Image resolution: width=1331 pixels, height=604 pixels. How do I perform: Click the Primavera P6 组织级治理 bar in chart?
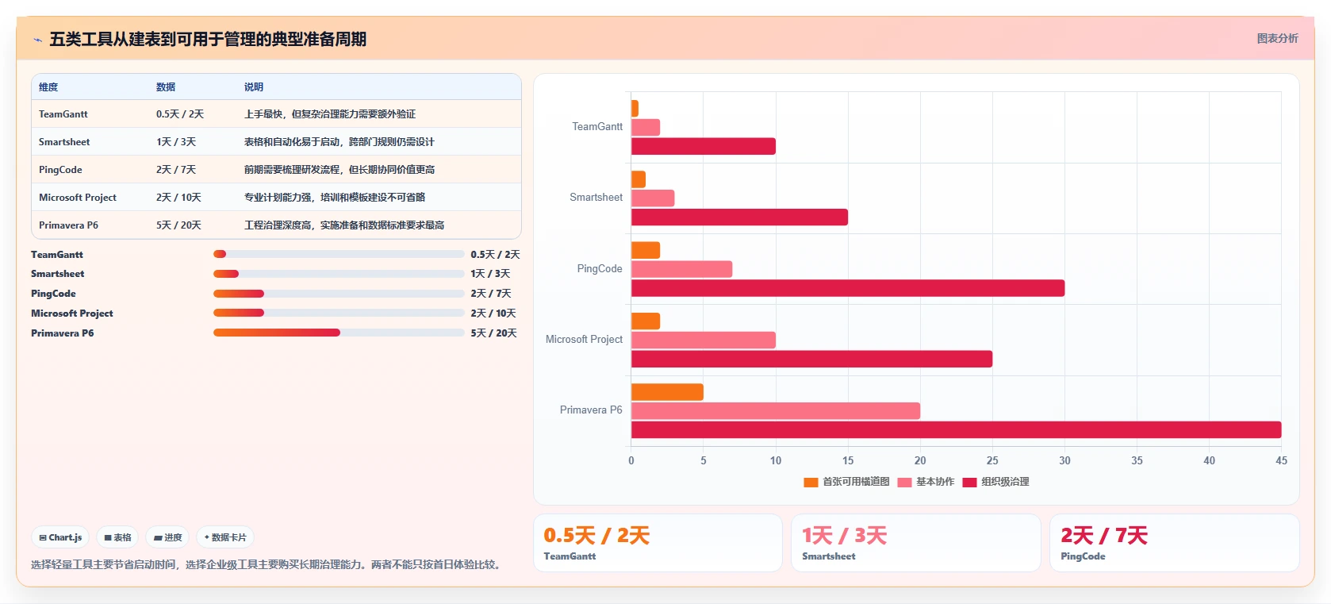pyautogui.click(x=956, y=430)
